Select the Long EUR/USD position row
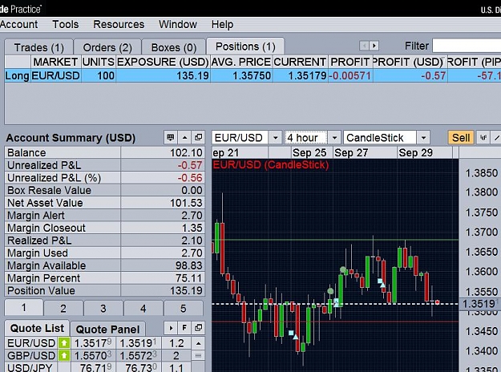Screen dimensions: 501x372 pyautogui.click(x=253, y=75)
